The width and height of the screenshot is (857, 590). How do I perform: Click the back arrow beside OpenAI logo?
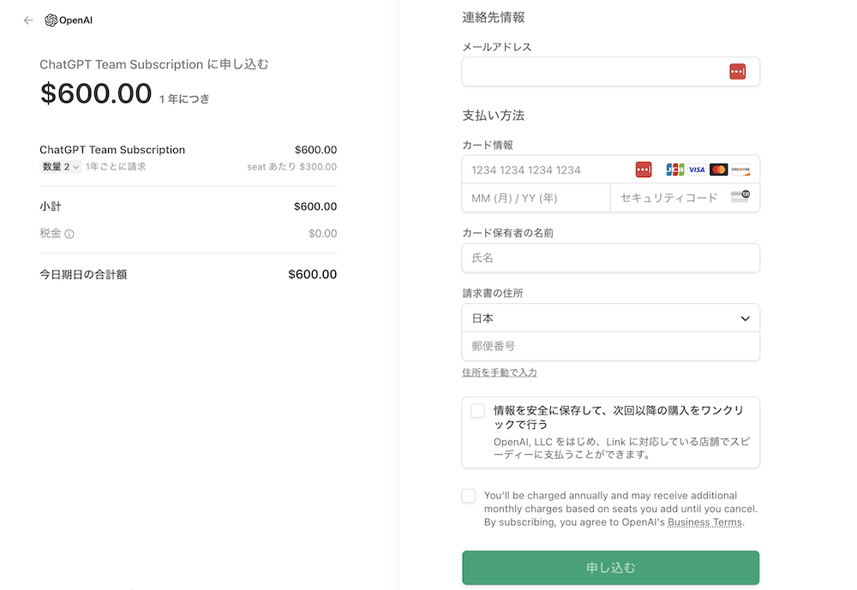click(x=28, y=21)
